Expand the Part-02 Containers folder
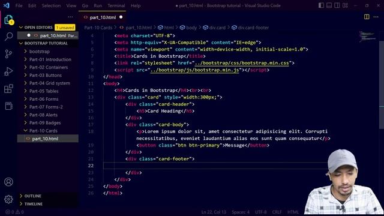This screenshot has width=384, height=216. coord(49,67)
